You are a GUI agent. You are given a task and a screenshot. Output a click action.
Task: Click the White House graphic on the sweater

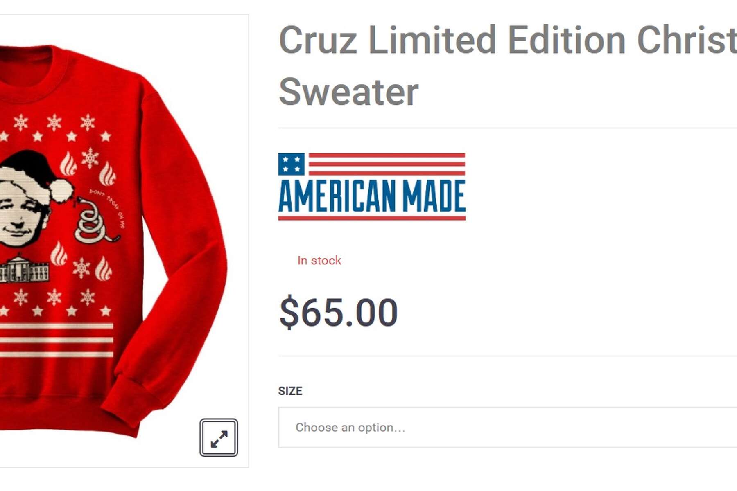25,269
